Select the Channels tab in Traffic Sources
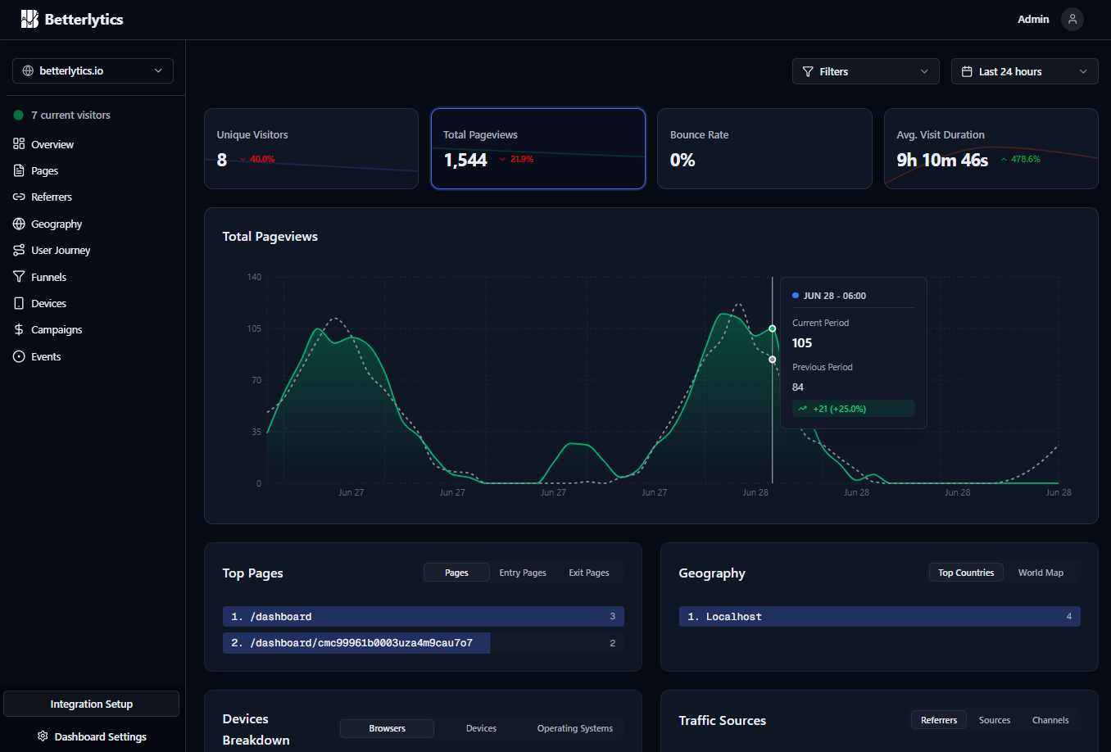 [1050, 720]
